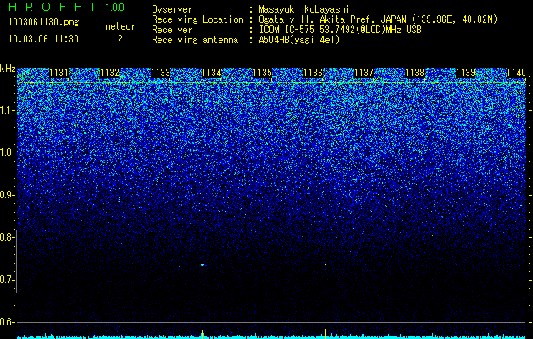Click the vertical gray range bar on left axis
533x339 pixels.
17,261
